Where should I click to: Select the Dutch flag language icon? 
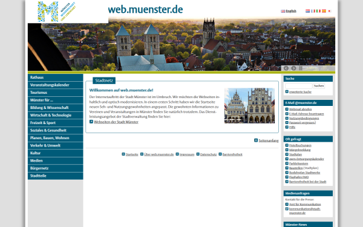308,11
